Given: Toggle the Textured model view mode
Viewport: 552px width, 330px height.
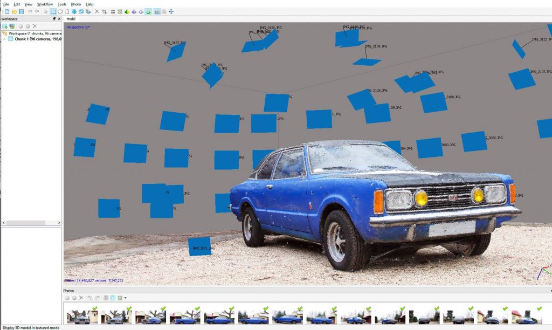Looking at the screenshot, I should [148, 11].
